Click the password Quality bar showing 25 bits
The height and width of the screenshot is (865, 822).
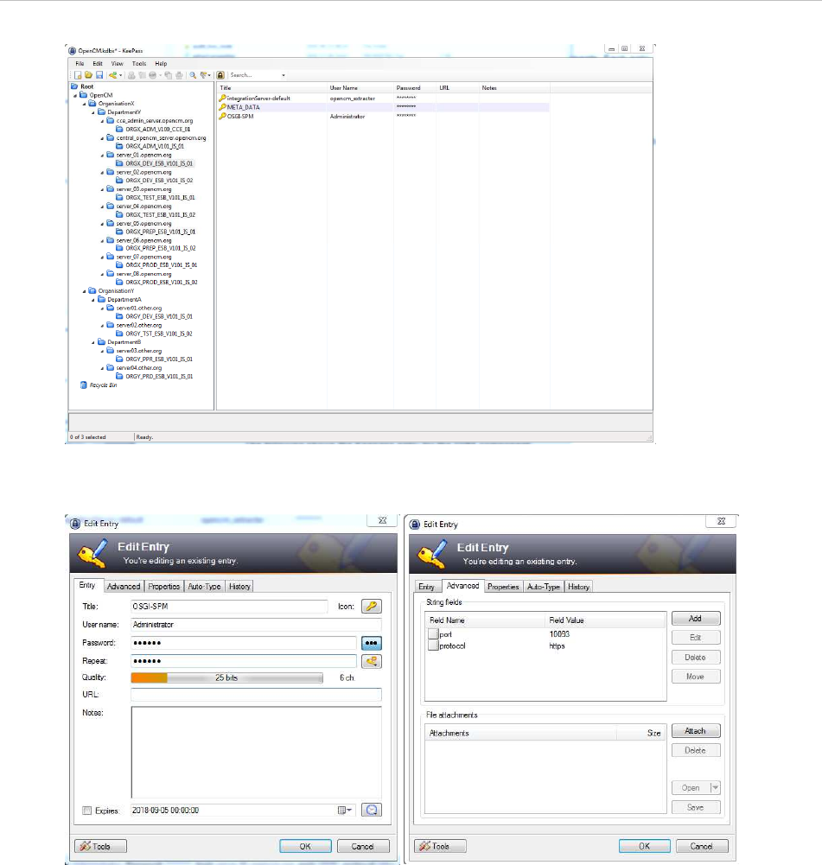[x=226, y=678]
